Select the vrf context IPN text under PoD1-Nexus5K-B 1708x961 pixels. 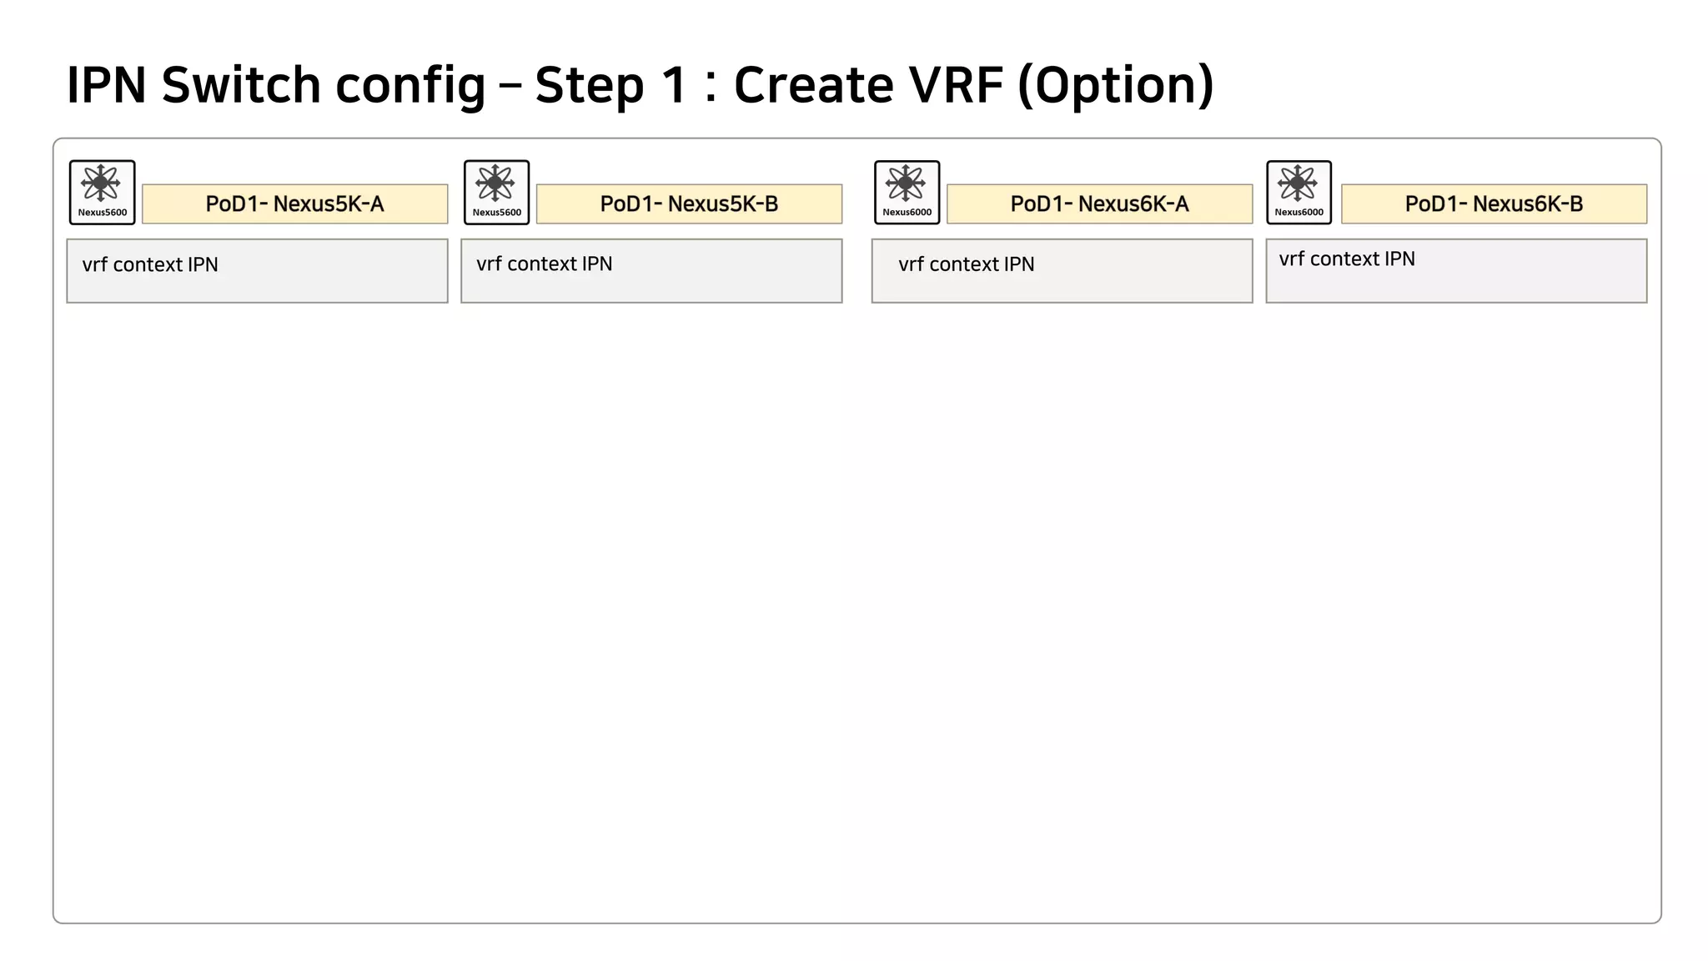(545, 264)
